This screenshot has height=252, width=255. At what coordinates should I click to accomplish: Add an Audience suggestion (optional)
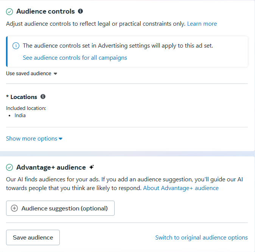[x=64, y=208]
